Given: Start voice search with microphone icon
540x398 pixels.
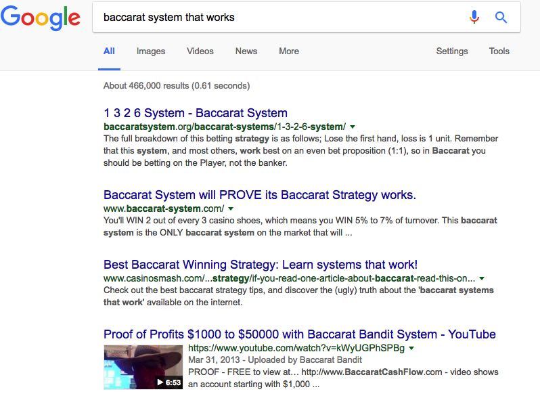Looking at the screenshot, I should coord(474,17).
